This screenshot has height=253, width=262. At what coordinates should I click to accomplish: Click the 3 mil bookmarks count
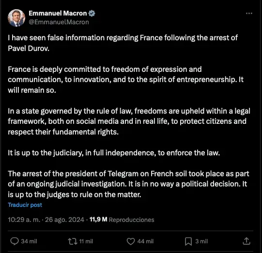point(201,241)
